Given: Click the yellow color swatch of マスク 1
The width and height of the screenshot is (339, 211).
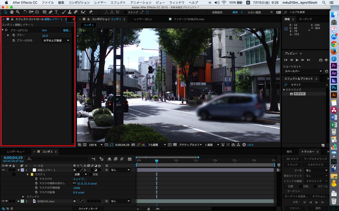Looking at the screenshot, I should tap(31, 175).
